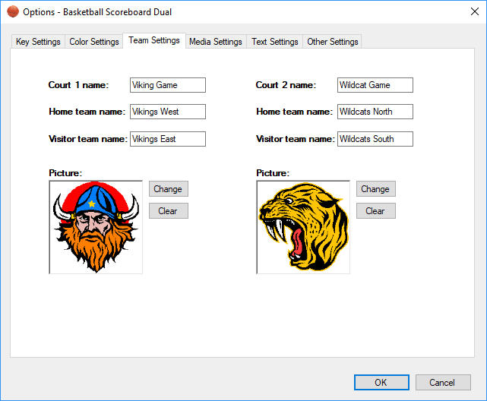
Task: Click the Court 1 name field
Action: pyautogui.click(x=167, y=85)
